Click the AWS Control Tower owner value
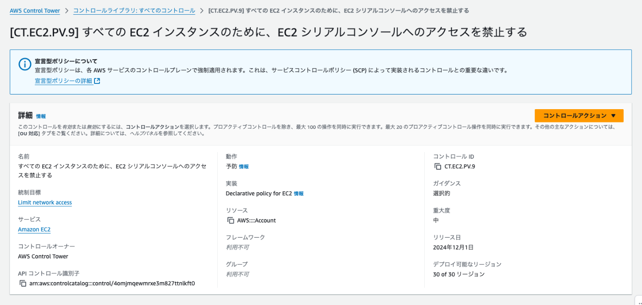Screen dimensions: 642x305 (x=43, y=256)
